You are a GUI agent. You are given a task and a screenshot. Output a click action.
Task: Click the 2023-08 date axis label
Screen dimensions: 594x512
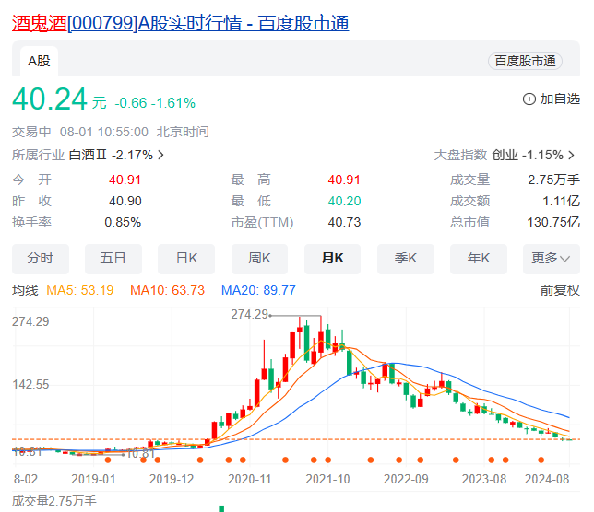coord(483,479)
